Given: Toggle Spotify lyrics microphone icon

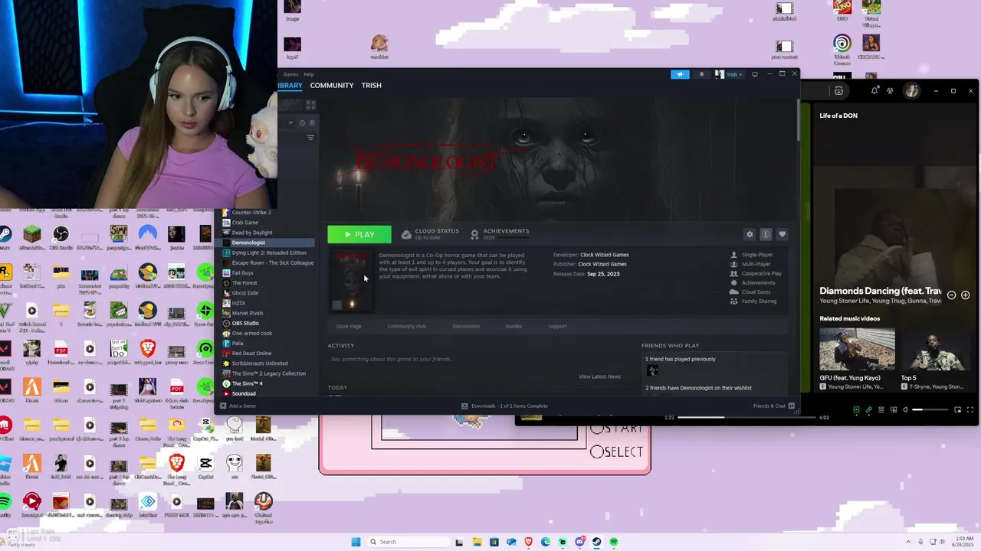Looking at the screenshot, I should click(x=868, y=410).
